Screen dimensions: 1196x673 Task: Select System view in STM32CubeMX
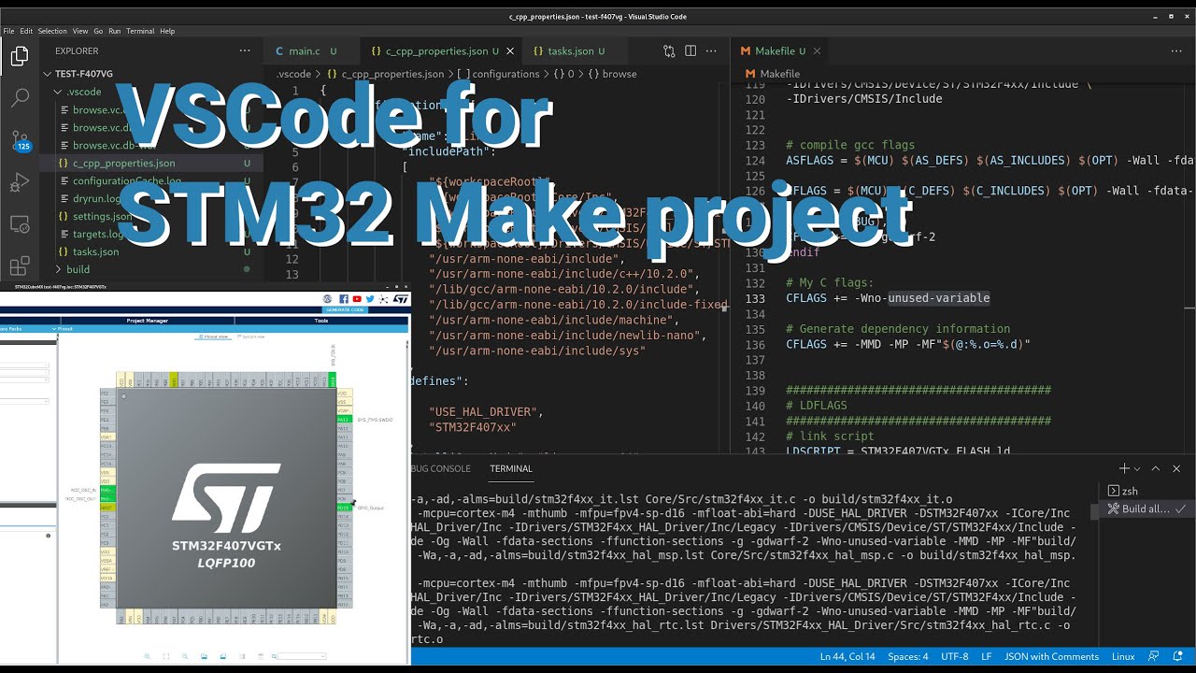[x=252, y=336]
